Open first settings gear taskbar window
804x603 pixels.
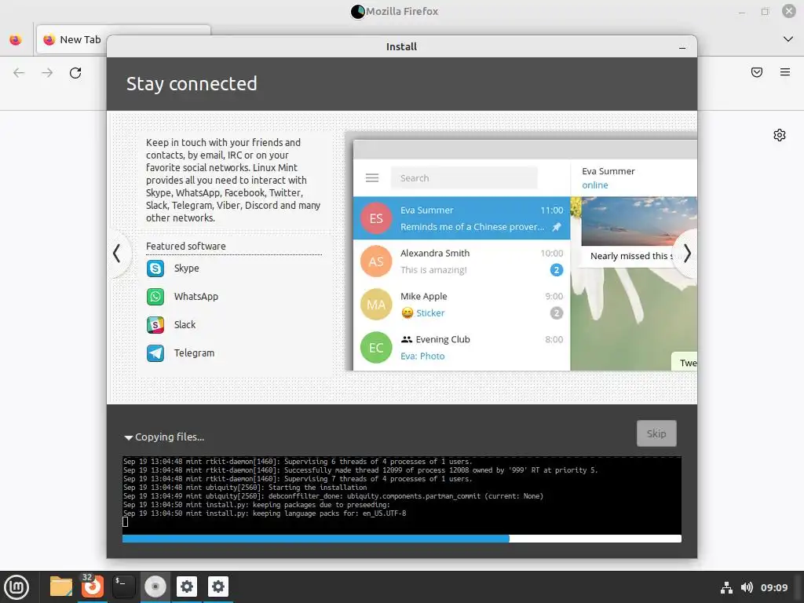(187, 587)
